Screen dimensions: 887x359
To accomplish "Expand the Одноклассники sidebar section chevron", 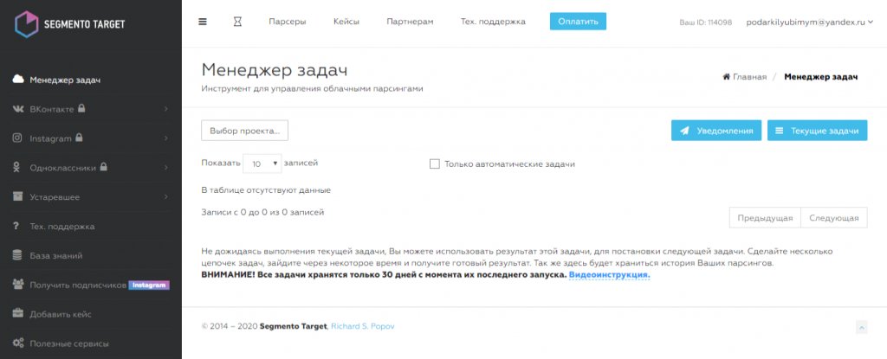I will [166, 167].
